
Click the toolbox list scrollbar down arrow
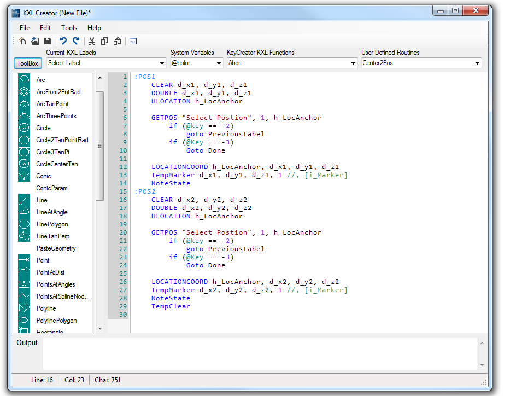pos(99,329)
